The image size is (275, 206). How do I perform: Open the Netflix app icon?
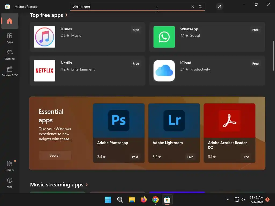[45, 71]
